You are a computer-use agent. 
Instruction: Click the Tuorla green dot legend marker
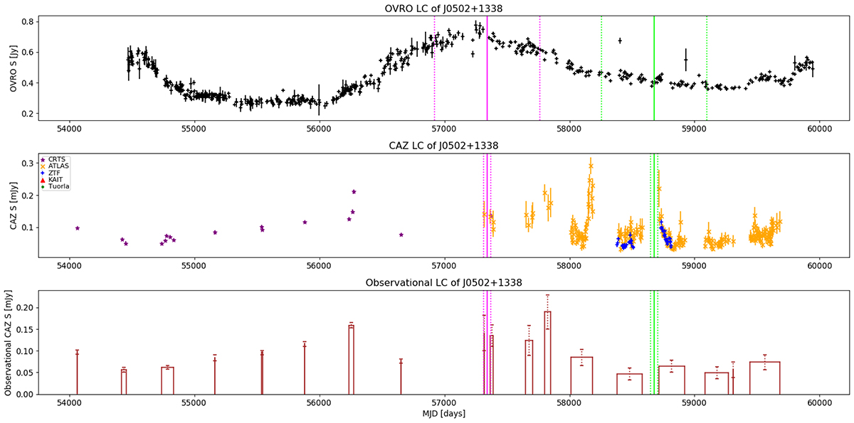coord(43,185)
